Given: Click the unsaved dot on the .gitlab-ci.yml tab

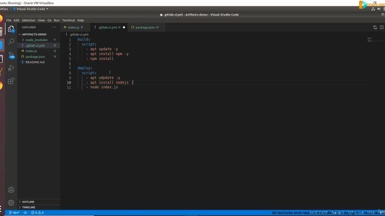Looking at the screenshot, I should coord(124,28).
